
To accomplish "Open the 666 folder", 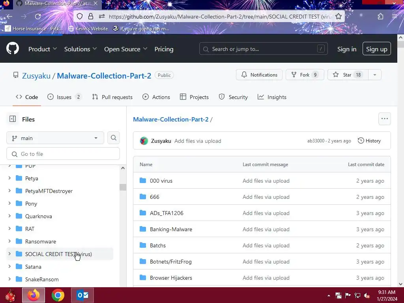I will [155, 197].
